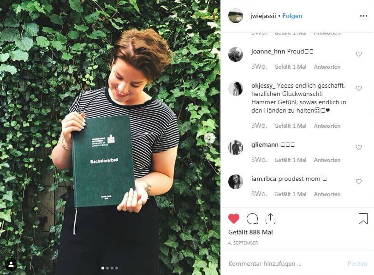This screenshot has width=374, height=275.
Task: Advance to next photo with carousel arrow
Action: [x=209, y=138]
